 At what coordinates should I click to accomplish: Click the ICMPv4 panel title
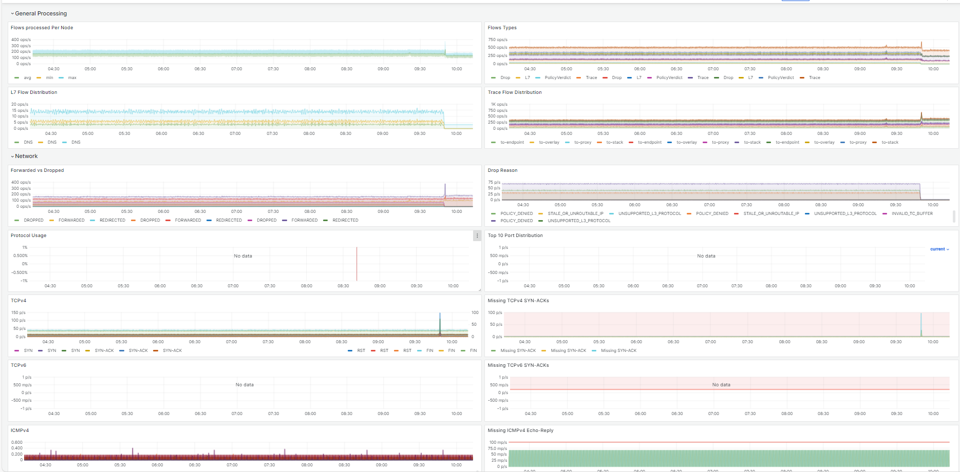click(x=20, y=430)
